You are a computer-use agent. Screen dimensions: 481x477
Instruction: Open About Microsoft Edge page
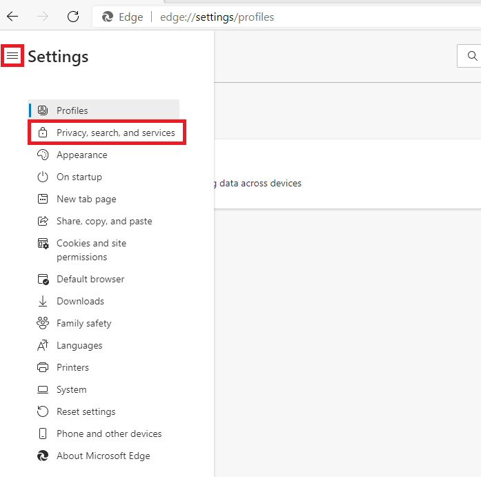[x=103, y=456]
